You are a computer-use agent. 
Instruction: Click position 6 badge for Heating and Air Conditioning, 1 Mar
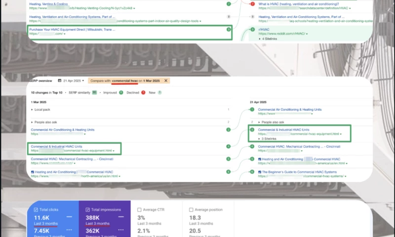pos(228,172)
